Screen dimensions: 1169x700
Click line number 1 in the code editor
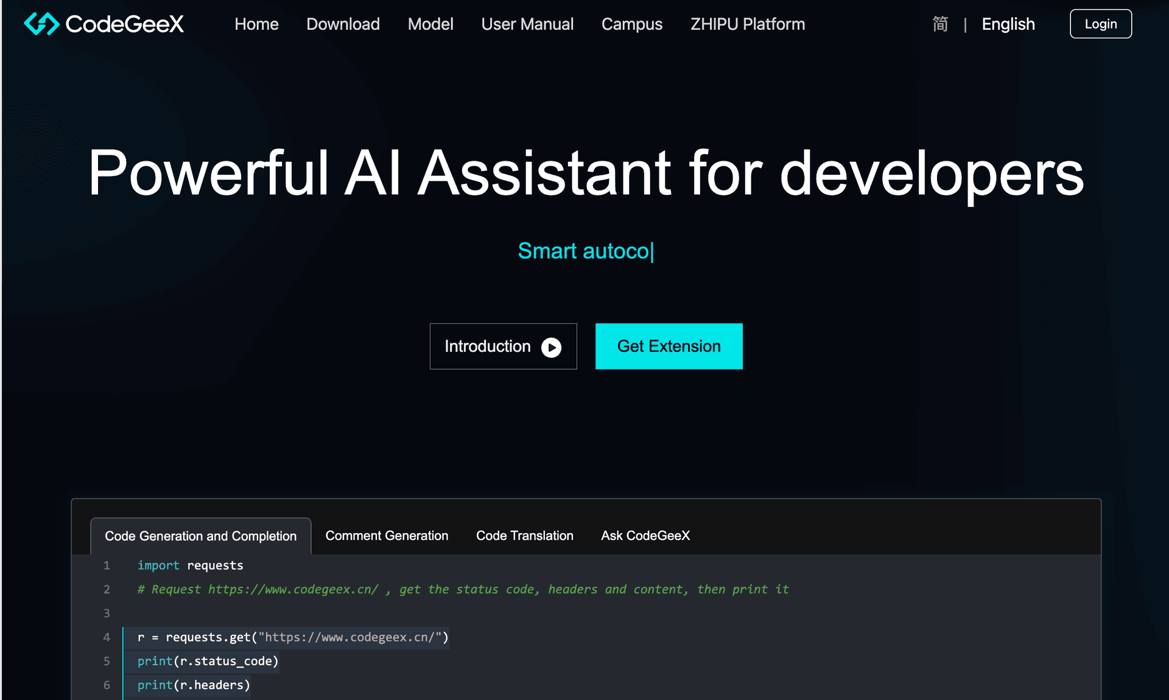tap(107, 565)
